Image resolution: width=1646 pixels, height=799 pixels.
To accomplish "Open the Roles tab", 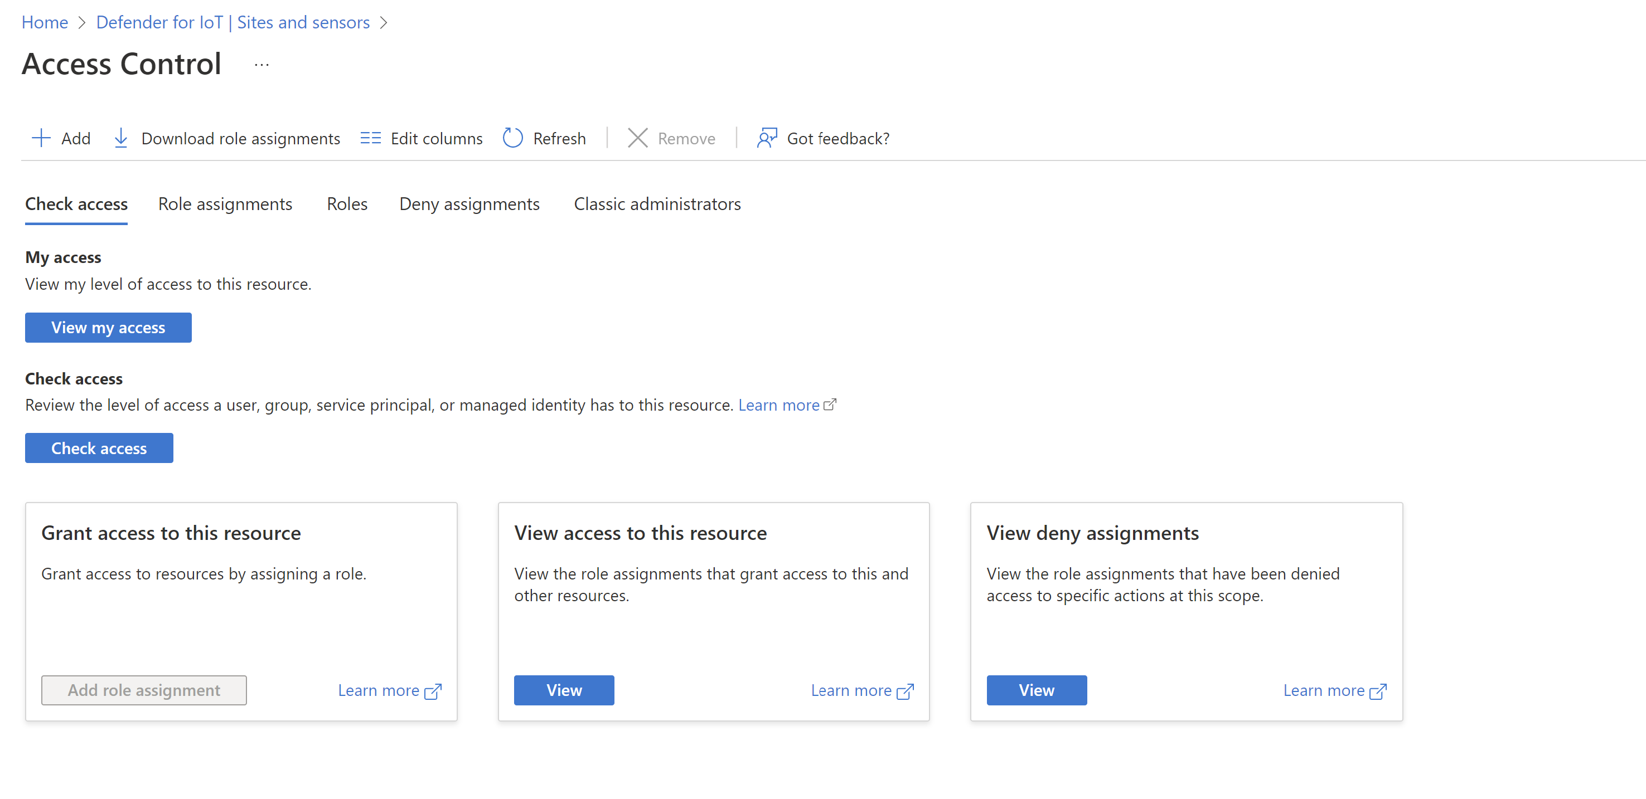I will point(347,204).
